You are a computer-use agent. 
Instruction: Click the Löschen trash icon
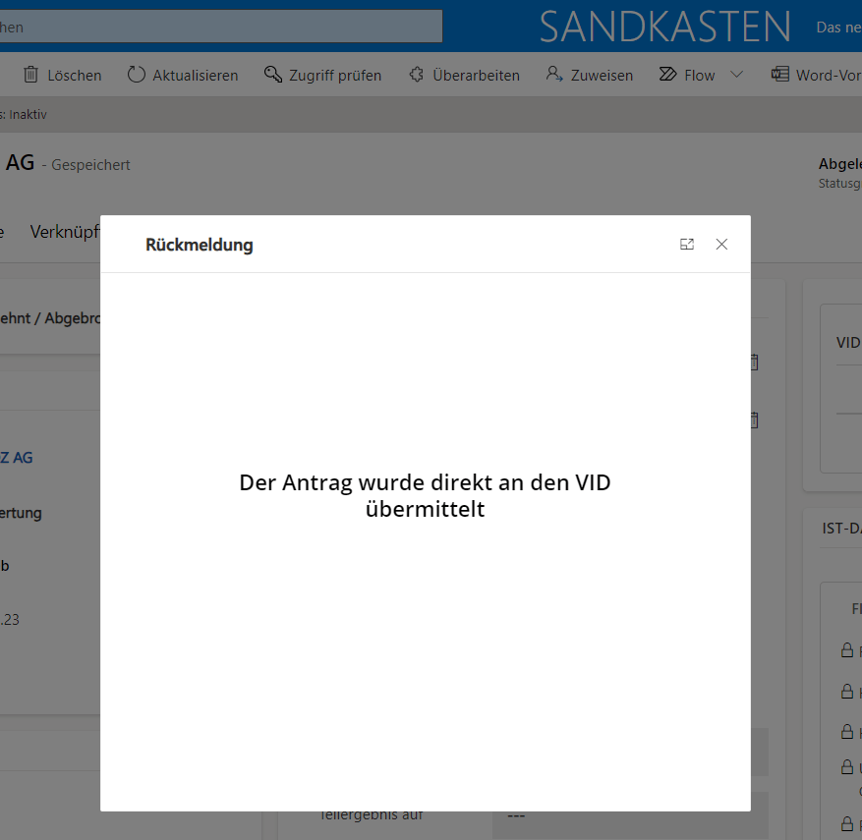click(x=30, y=74)
